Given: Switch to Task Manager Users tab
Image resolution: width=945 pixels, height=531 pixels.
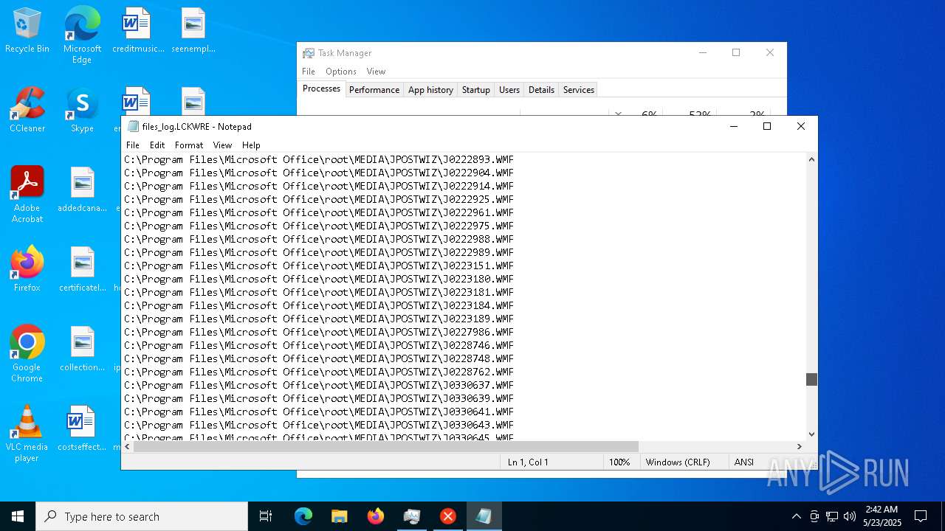Looking at the screenshot, I should pos(509,90).
